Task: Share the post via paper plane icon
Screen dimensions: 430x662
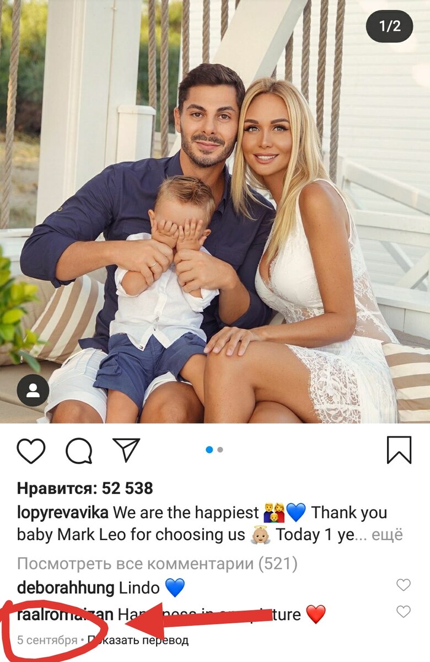Action: coord(126,450)
